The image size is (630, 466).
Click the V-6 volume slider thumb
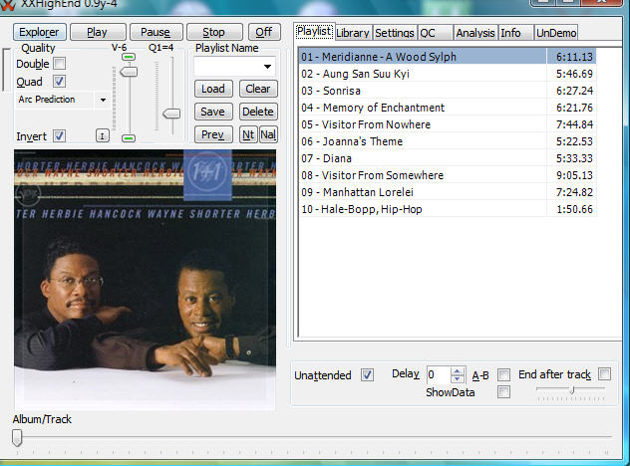pyautogui.click(x=129, y=72)
